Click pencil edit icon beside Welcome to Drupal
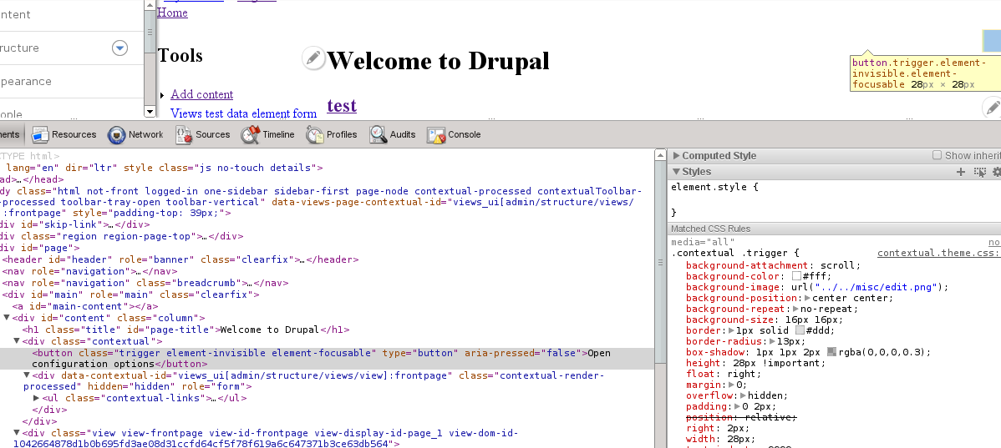1001x448 pixels. [313, 58]
